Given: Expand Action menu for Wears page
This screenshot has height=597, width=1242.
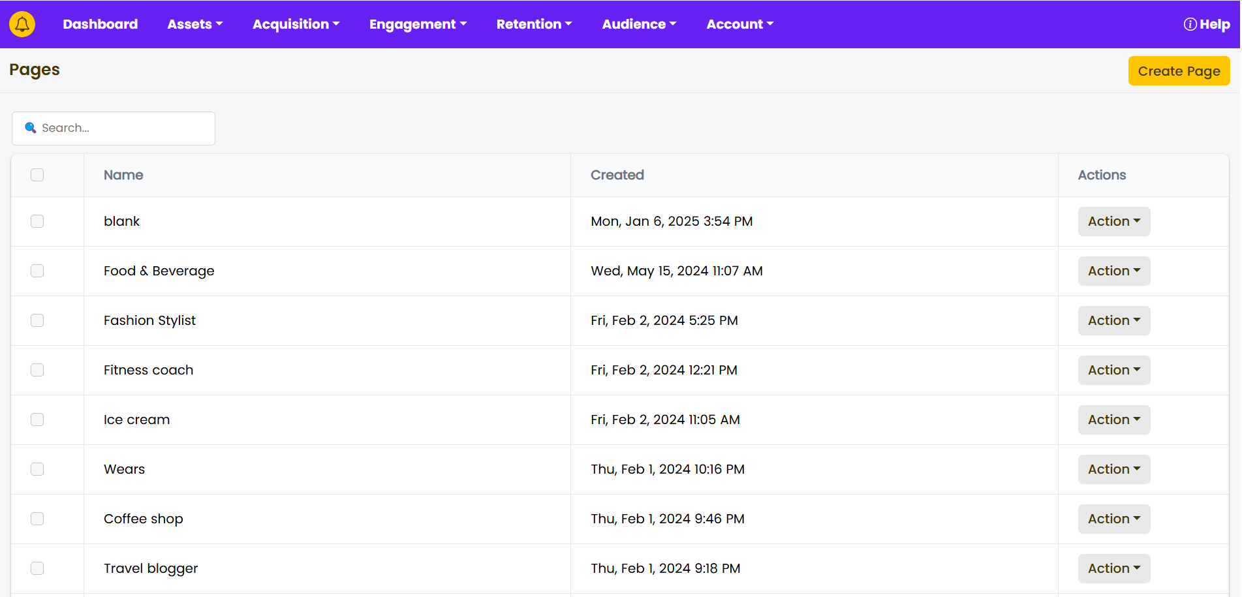Looking at the screenshot, I should pos(1113,469).
